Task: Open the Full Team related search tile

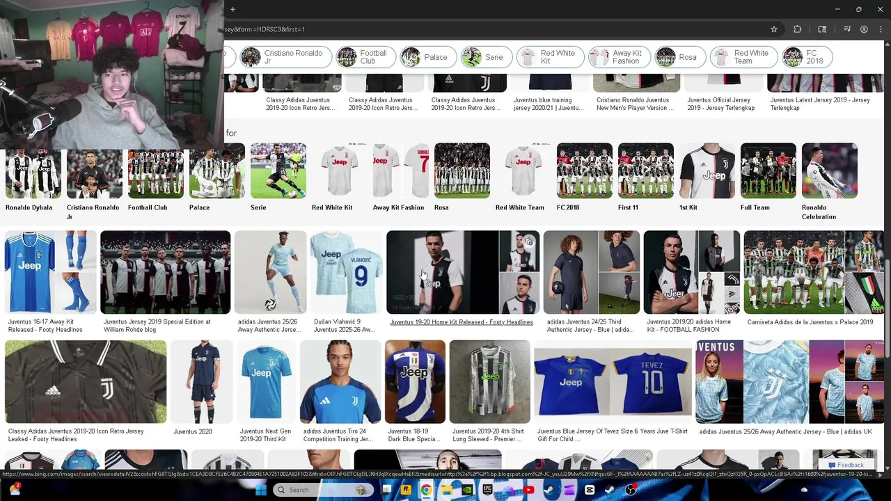Action: coord(768,177)
